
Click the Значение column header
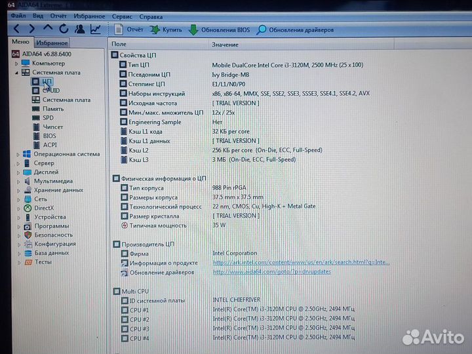coord(225,45)
